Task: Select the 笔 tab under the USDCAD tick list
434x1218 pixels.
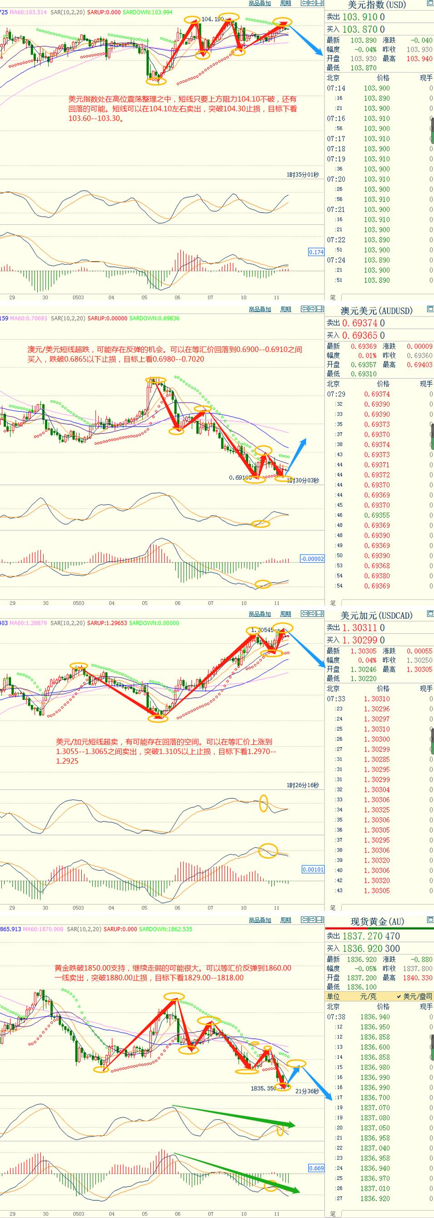Action: 333,908
